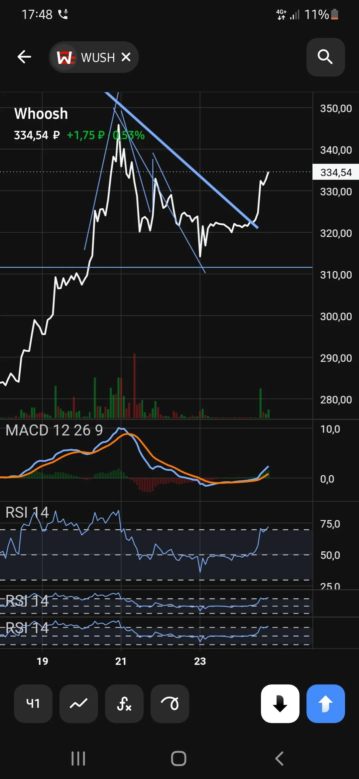Tap the white down-arrow sell button
359x779 pixels.
tap(280, 703)
